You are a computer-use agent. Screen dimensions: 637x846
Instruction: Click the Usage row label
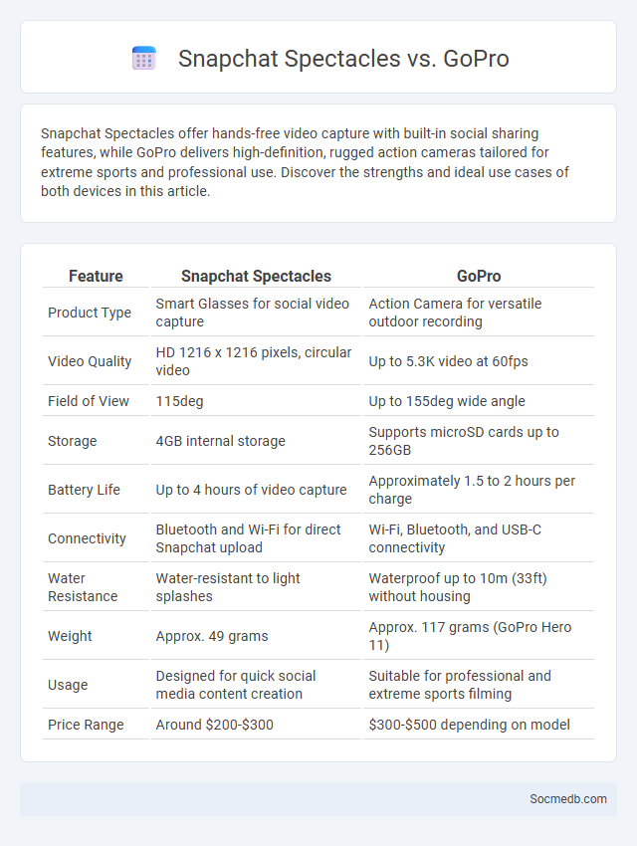click(x=68, y=685)
